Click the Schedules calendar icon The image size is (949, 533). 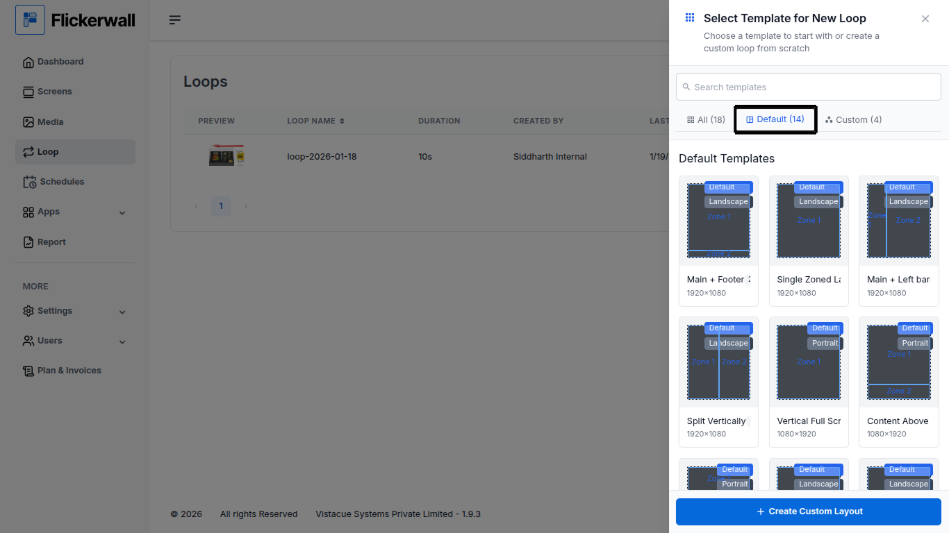pos(30,182)
